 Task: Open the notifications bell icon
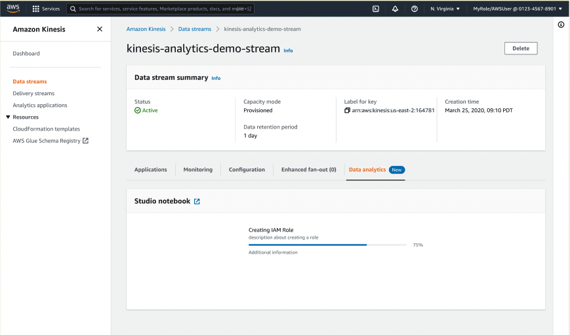pyautogui.click(x=395, y=9)
